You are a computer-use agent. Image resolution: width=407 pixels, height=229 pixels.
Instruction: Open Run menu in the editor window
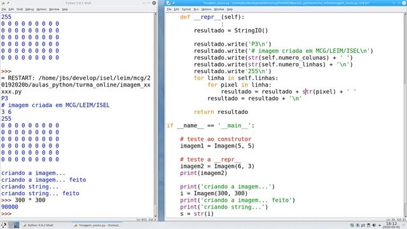pyautogui.click(x=196, y=9)
